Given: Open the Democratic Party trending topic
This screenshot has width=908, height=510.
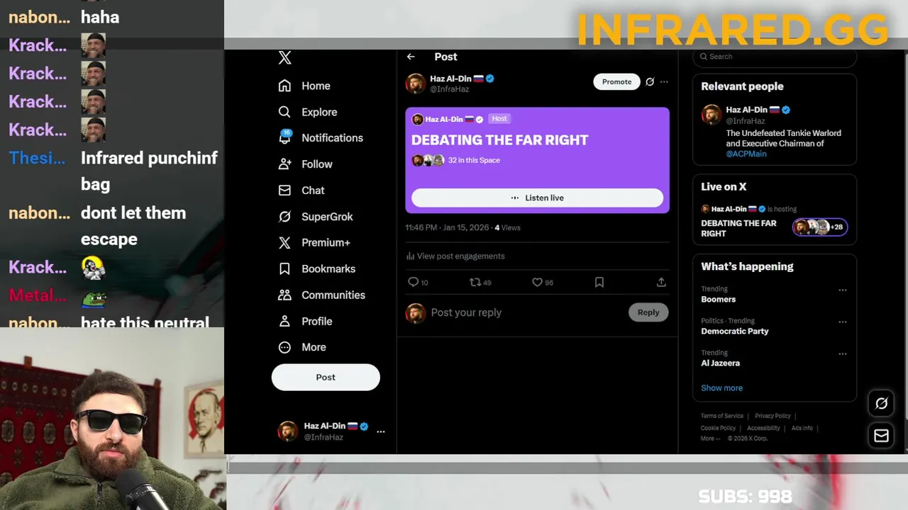Looking at the screenshot, I should click(x=735, y=331).
